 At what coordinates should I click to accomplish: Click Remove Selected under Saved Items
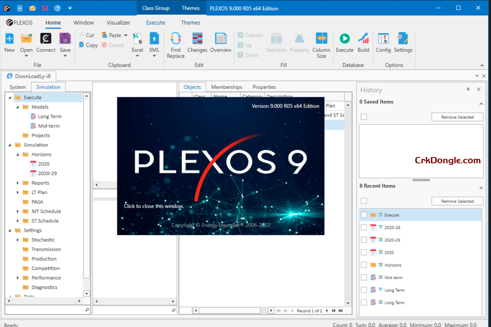(x=457, y=117)
